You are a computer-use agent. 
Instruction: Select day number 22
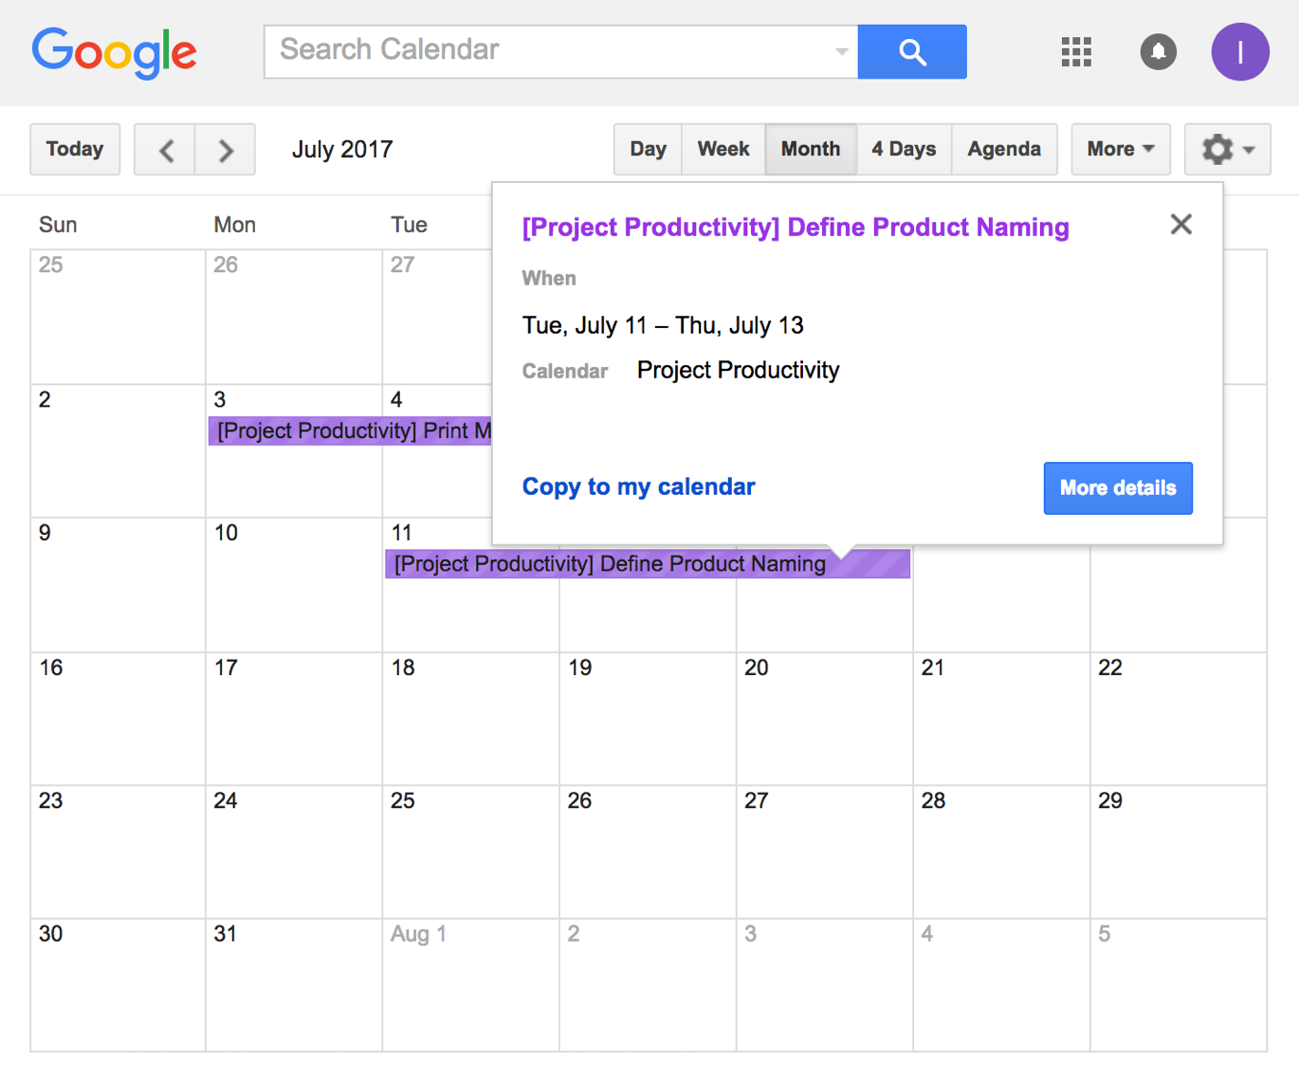pos(1110,668)
